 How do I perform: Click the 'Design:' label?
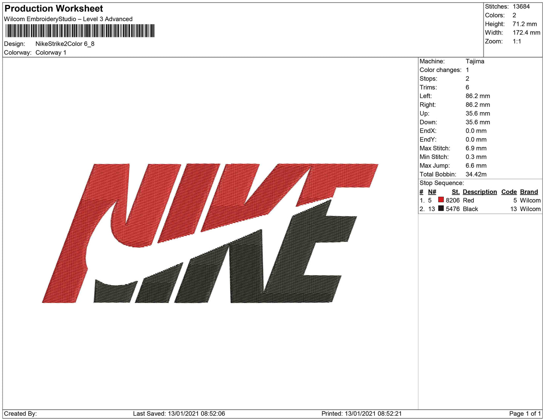point(15,44)
